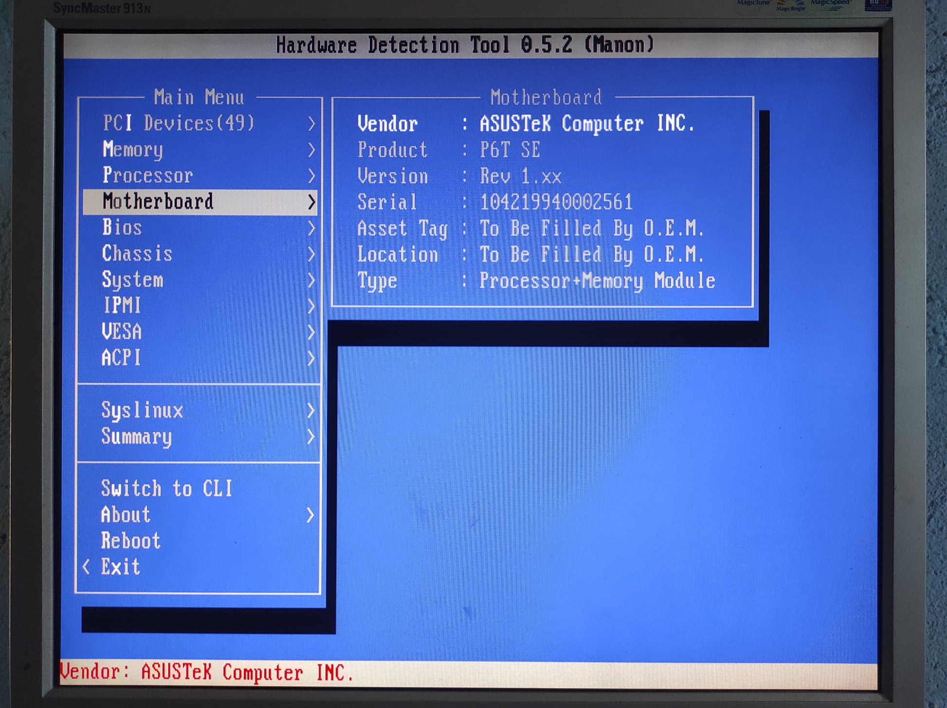
Task: Select the Reboot option
Action: click(x=131, y=541)
